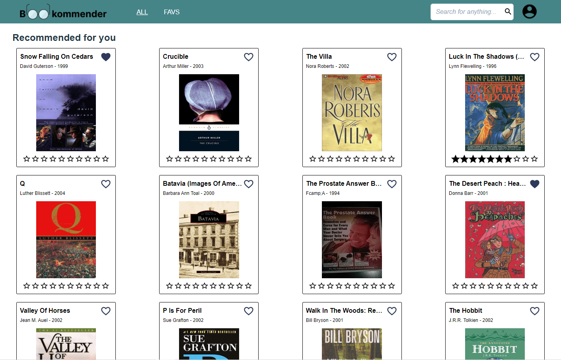The height and width of the screenshot is (360, 561).
Task: Open the Sue Grafton cover image
Action: pos(209,344)
